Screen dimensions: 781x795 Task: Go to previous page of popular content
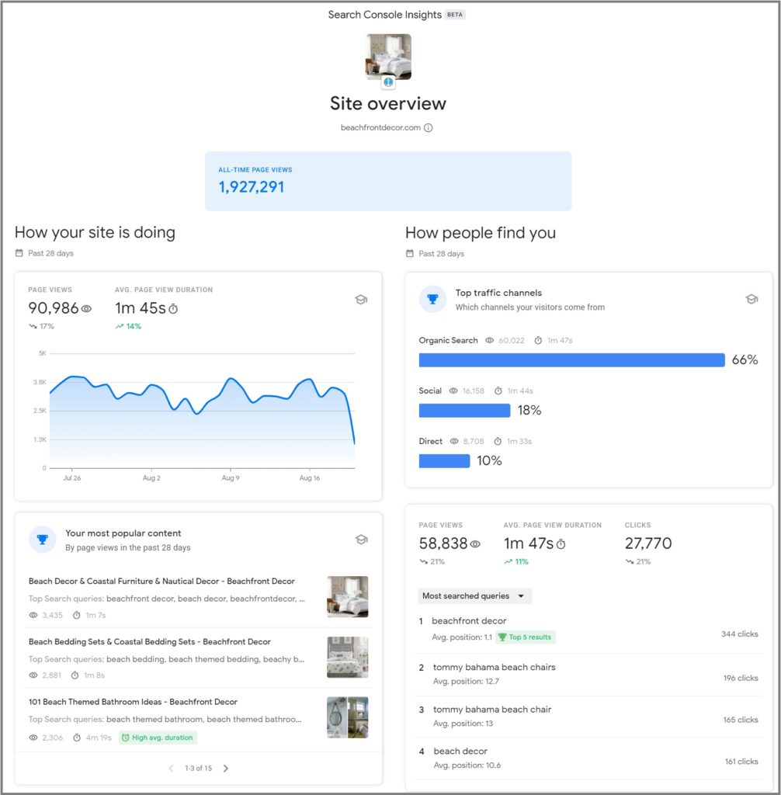pyautogui.click(x=171, y=768)
